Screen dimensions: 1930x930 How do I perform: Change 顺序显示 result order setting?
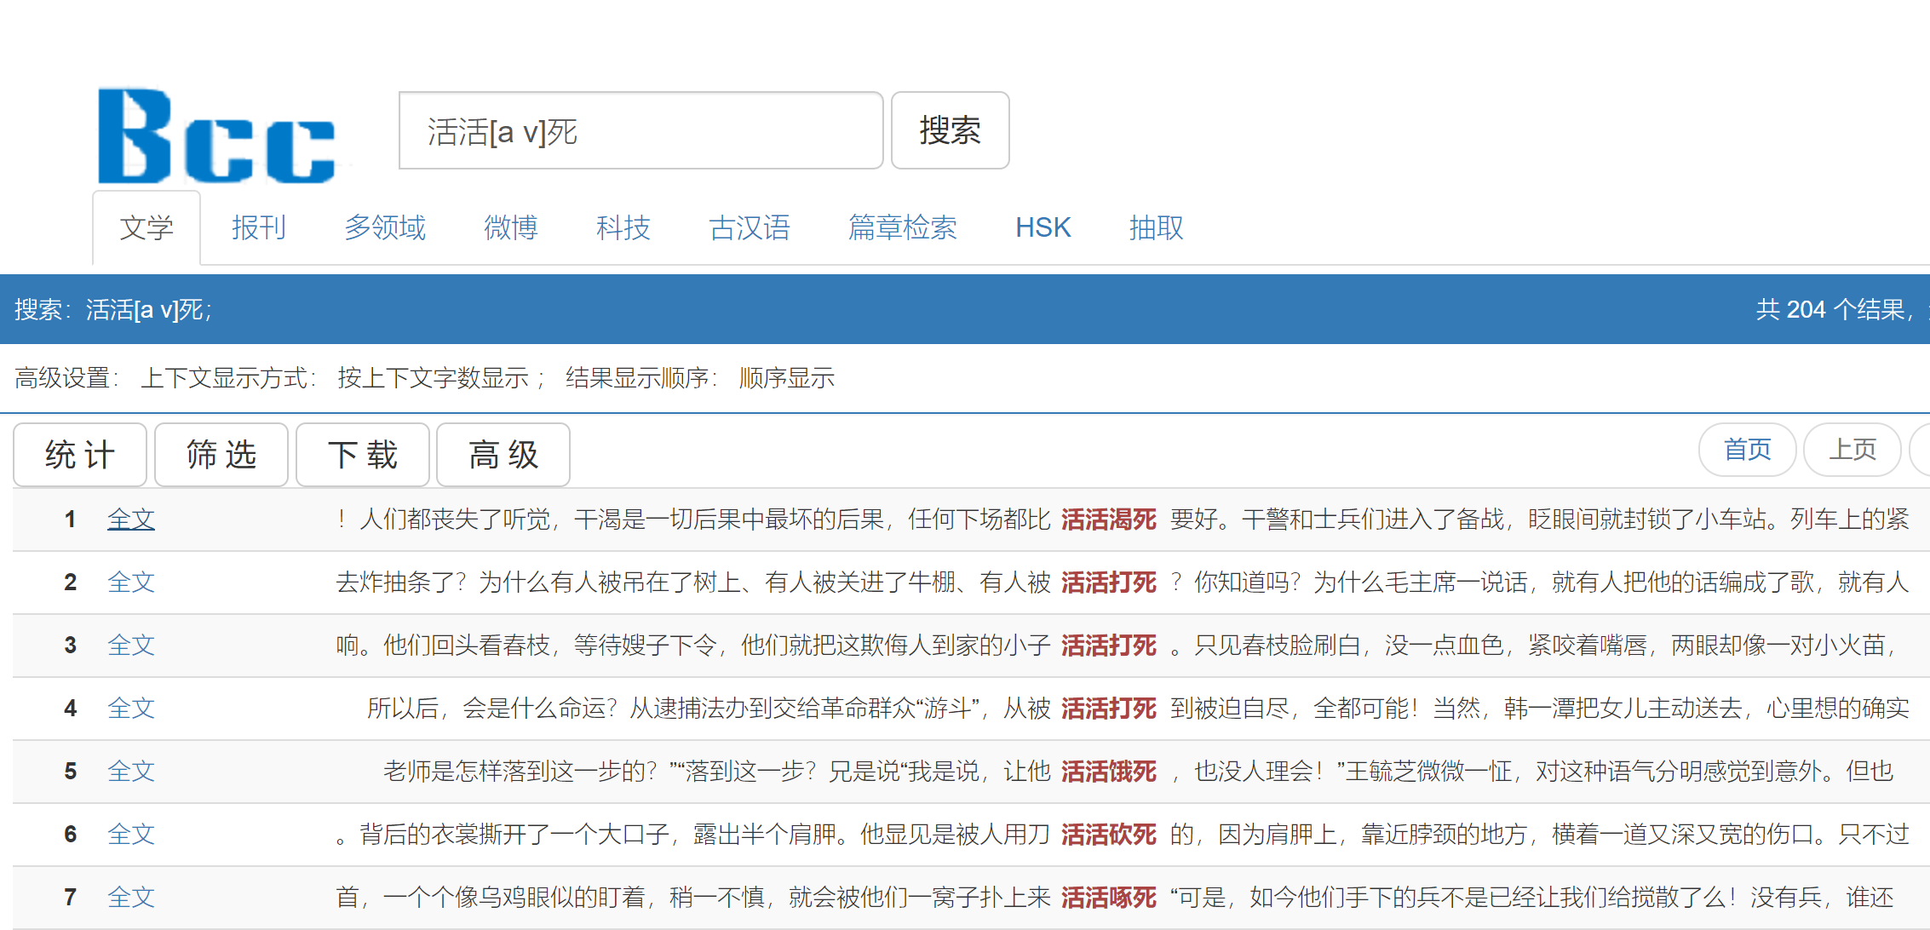pos(787,378)
